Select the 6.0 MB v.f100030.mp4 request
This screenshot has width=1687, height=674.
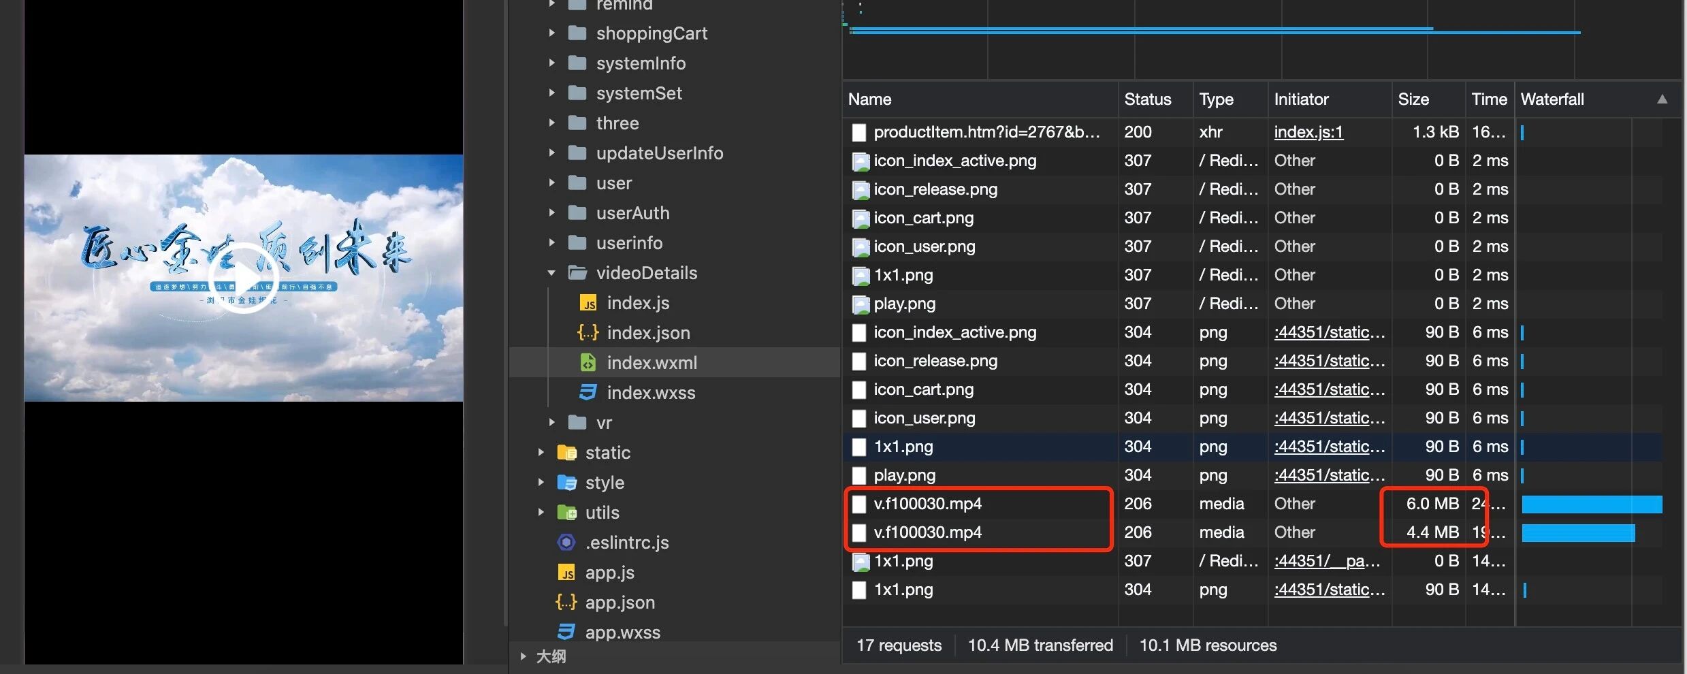tap(1253, 504)
